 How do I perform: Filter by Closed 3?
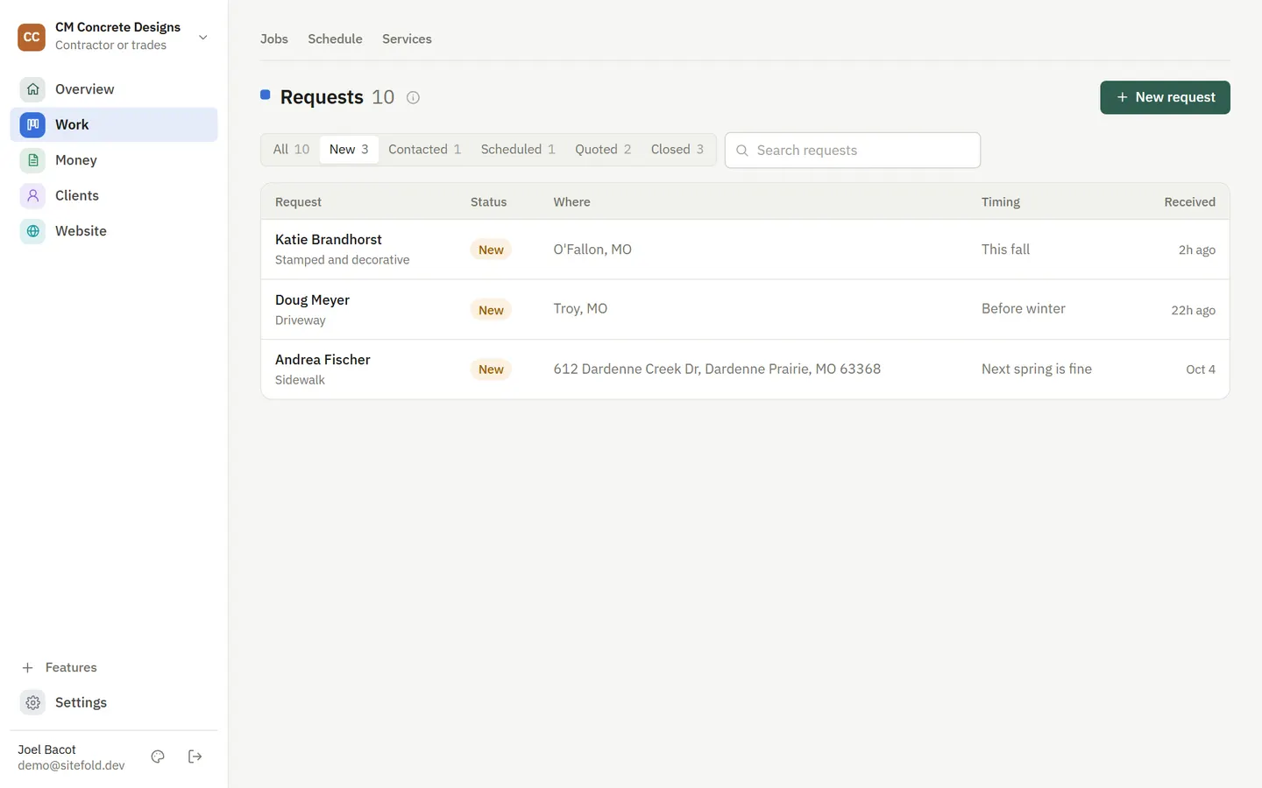click(677, 150)
